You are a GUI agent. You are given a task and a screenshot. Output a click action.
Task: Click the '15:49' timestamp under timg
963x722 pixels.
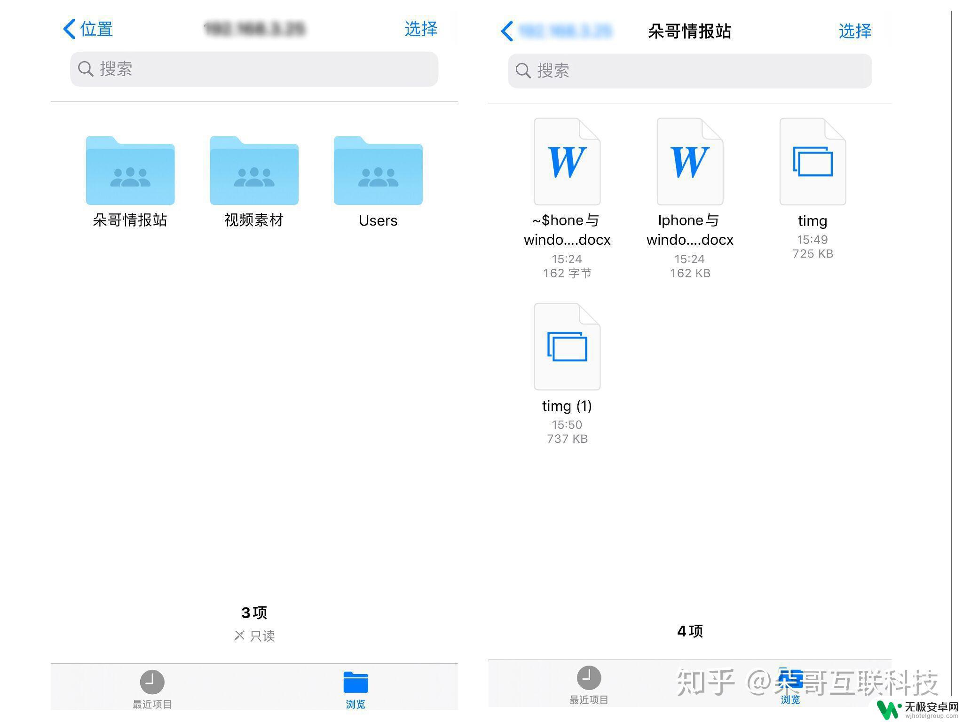(813, 240)
